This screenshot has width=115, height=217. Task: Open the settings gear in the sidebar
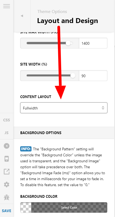pyautogui.click(x=7, y=184)
